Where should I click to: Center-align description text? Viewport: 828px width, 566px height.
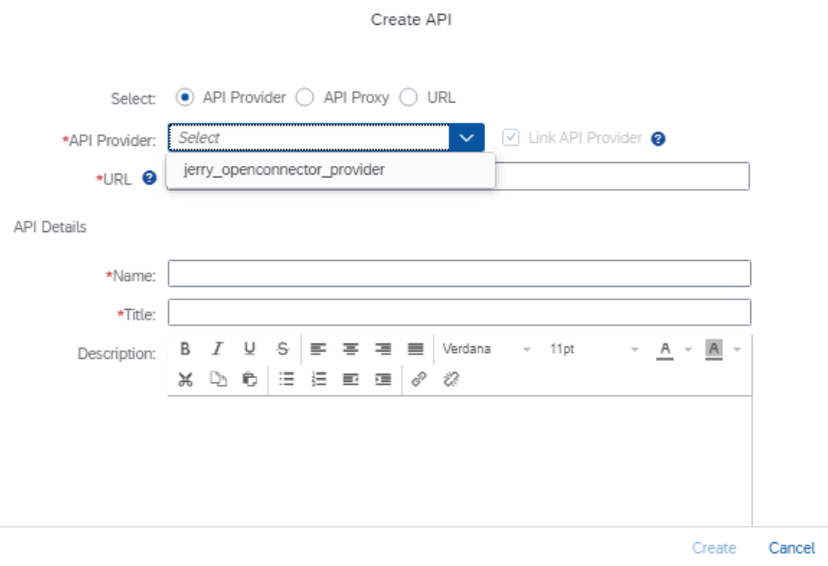(x=351, y=348)
